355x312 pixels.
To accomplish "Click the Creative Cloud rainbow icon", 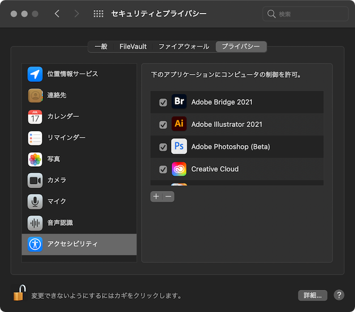I will (179, 168).
